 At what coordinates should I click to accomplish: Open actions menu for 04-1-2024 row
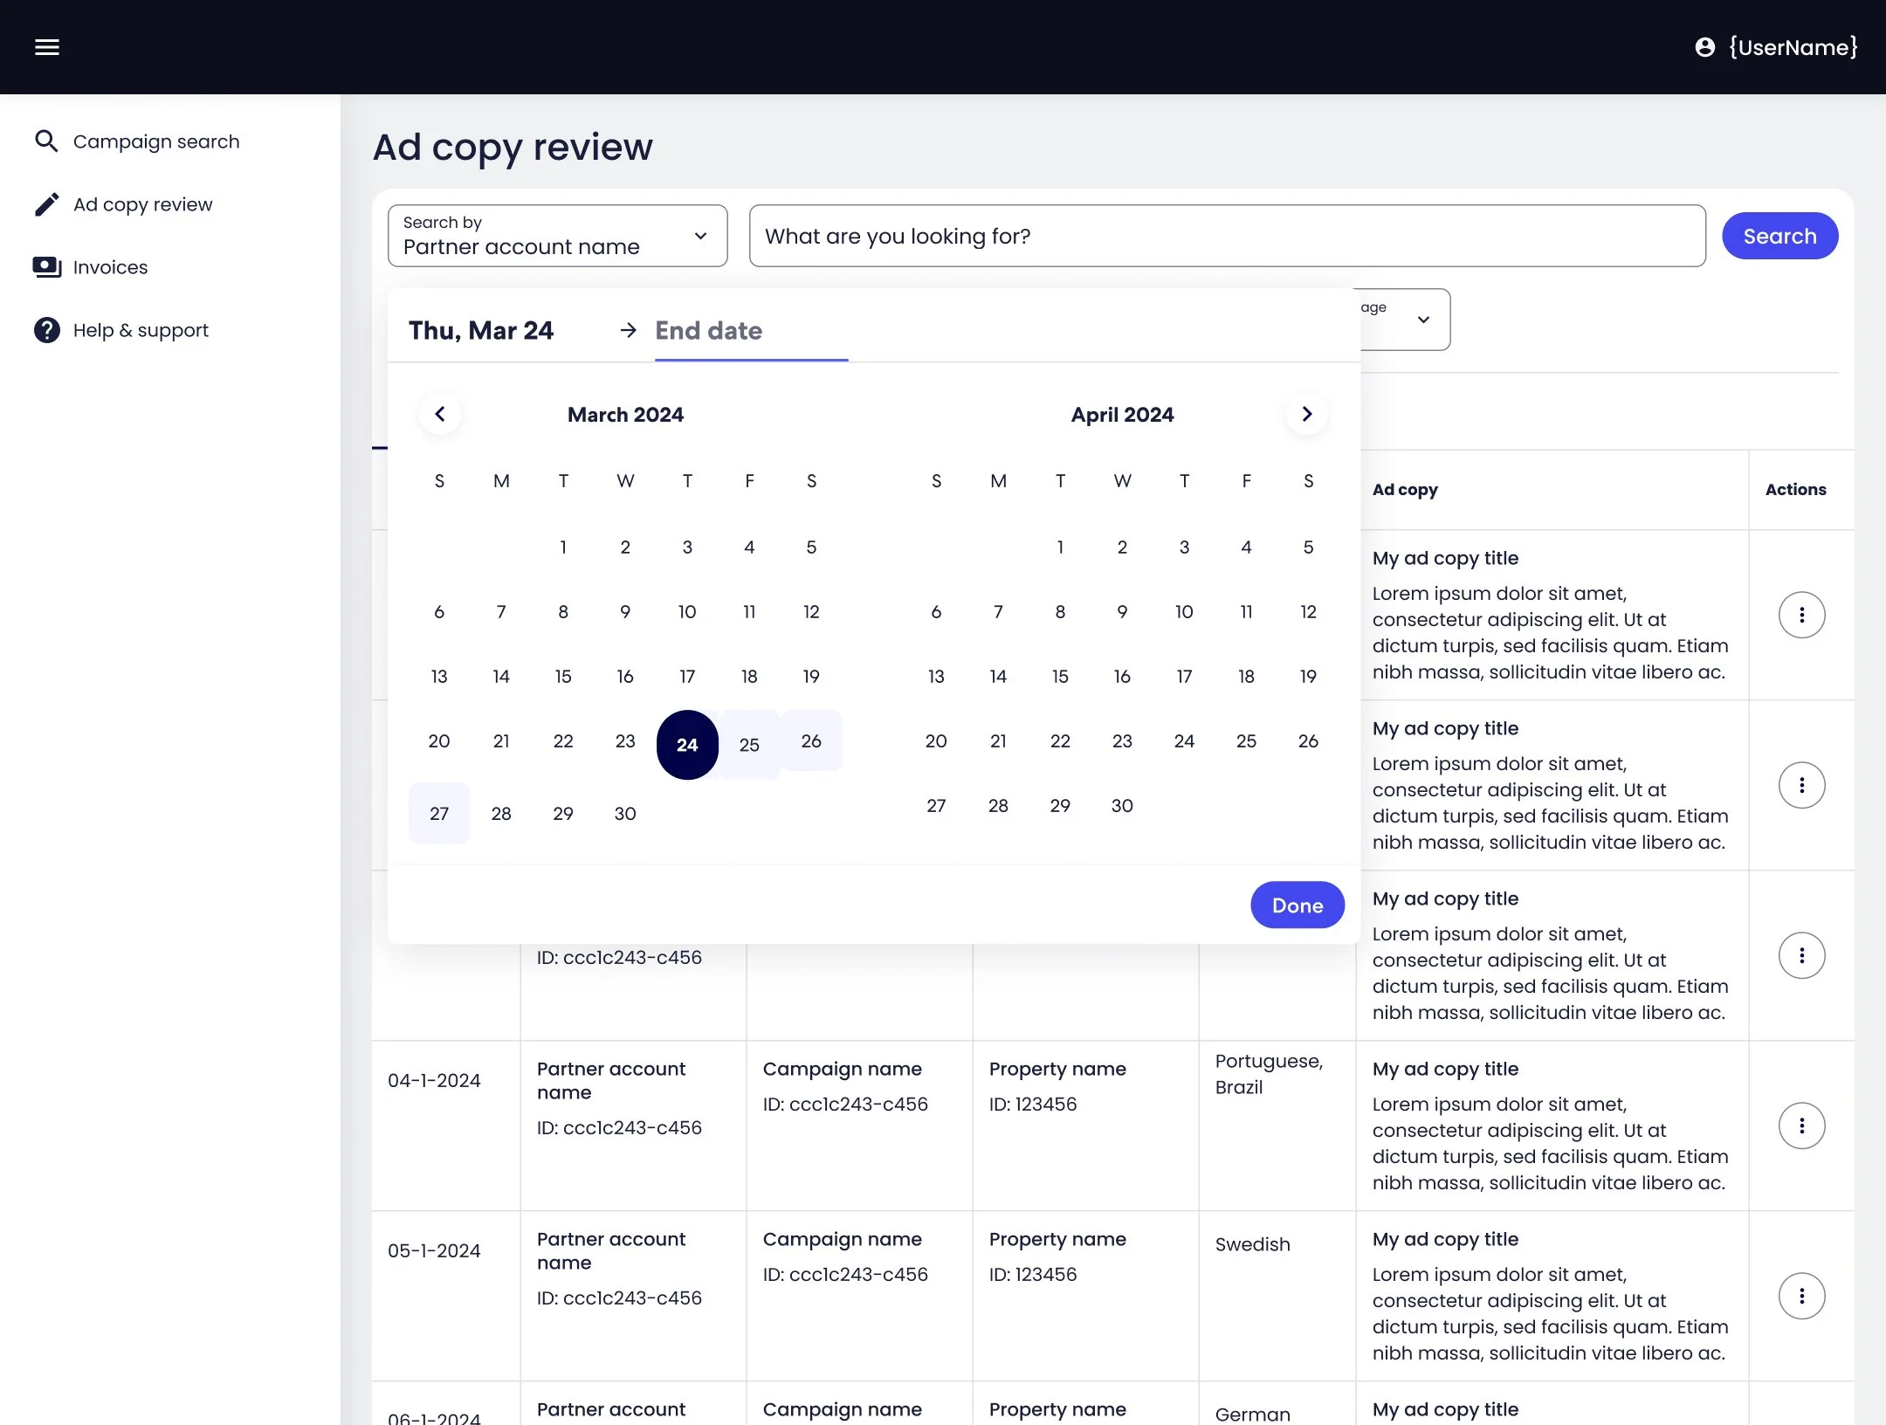[1801, 1126]
